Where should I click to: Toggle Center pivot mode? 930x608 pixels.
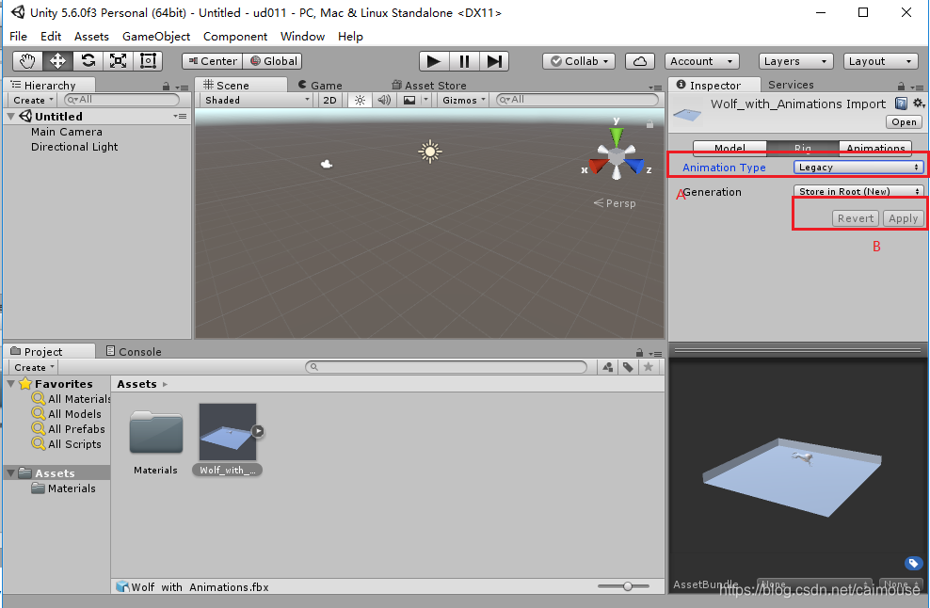click(213, 61)
